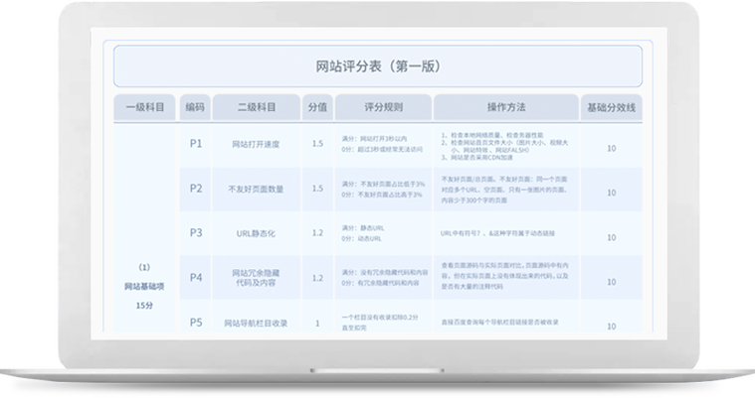Select code cell P4
This screenshot has height=398, width=755.
(196, 278)
